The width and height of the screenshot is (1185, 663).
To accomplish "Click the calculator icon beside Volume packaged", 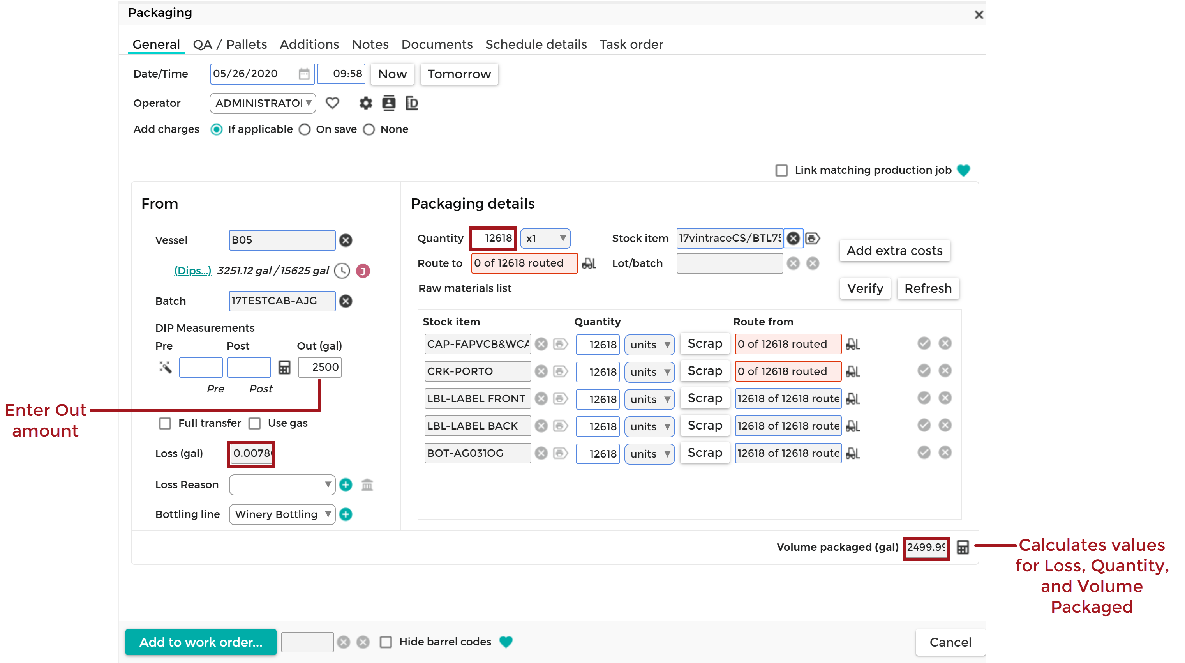I will (962, 547).
